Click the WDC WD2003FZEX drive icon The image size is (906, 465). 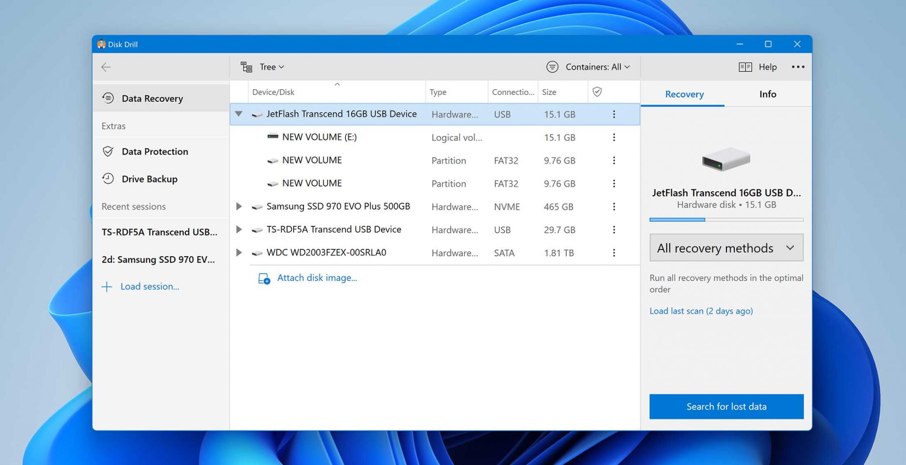[x=257, y=253]
